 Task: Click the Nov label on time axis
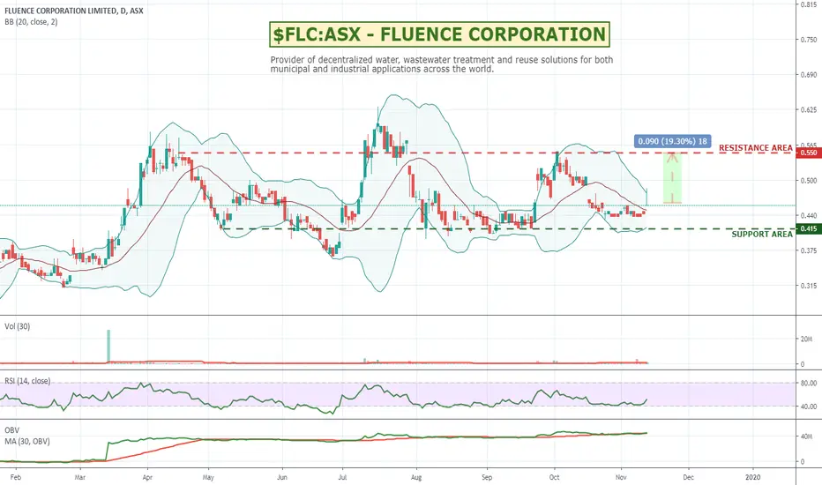click(621, 477)
